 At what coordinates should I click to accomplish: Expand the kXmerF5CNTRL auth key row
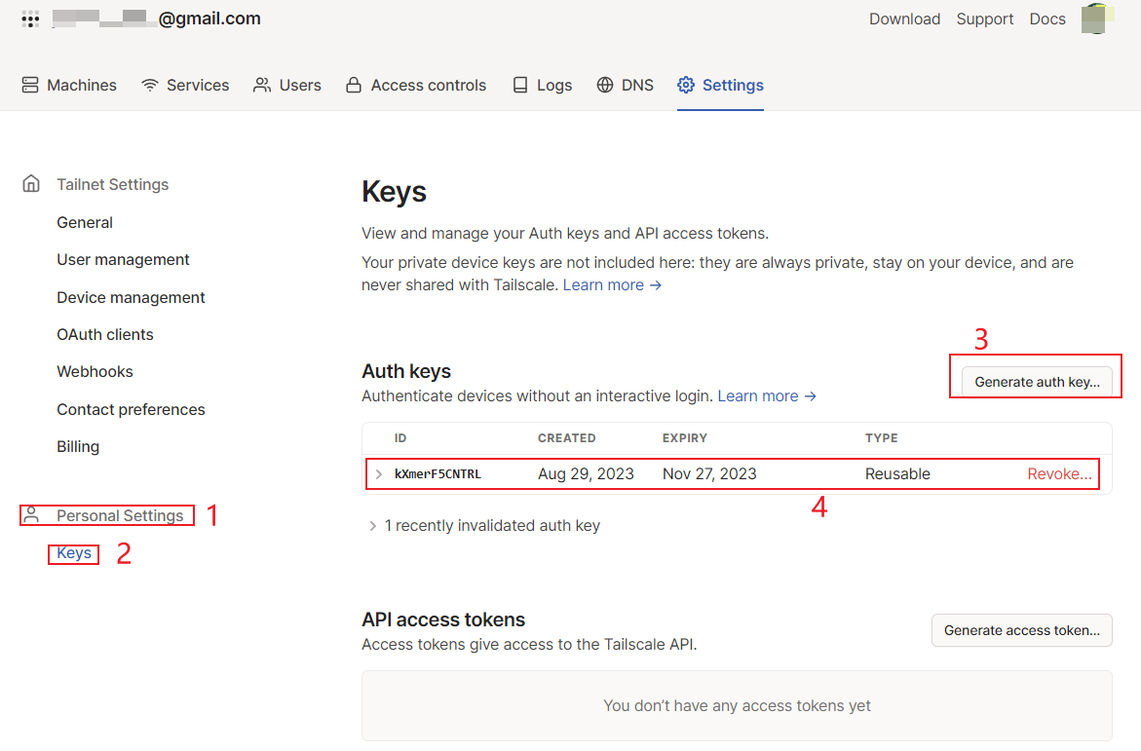(379, 474)
